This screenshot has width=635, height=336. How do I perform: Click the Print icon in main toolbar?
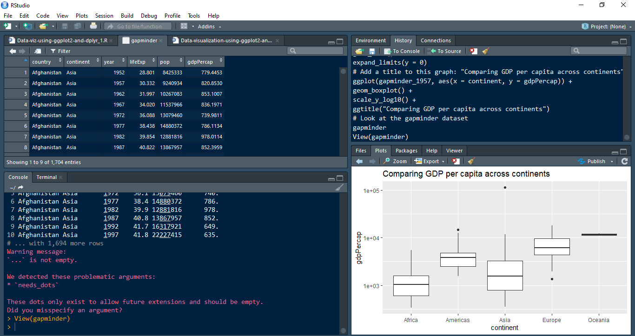click(93, 26)
